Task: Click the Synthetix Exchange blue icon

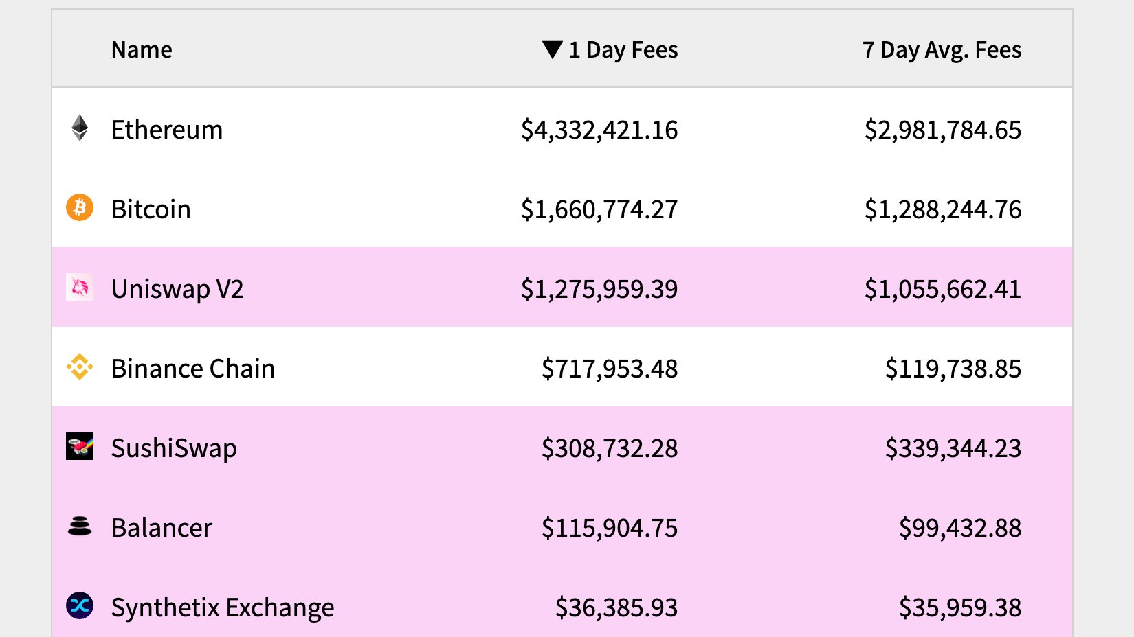Action: [80, 605]
